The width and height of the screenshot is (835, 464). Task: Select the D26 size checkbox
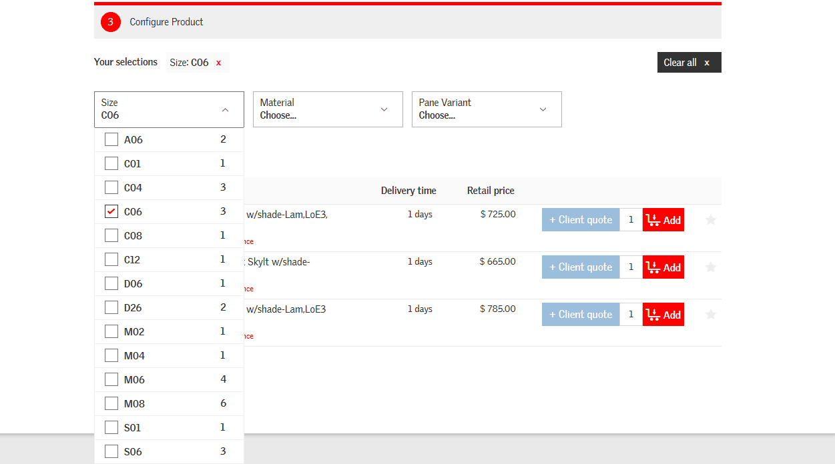[x=111, y=307]
